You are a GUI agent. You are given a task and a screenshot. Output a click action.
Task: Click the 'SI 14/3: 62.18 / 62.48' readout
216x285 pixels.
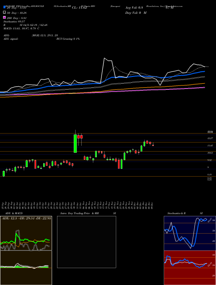(x=34, y=25)
